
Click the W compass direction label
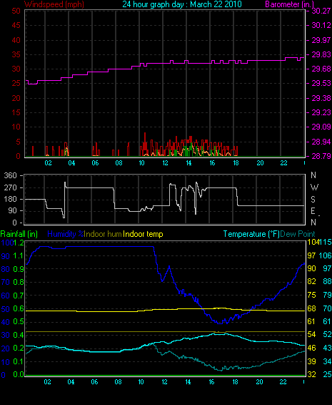click(x=314, y=187)
